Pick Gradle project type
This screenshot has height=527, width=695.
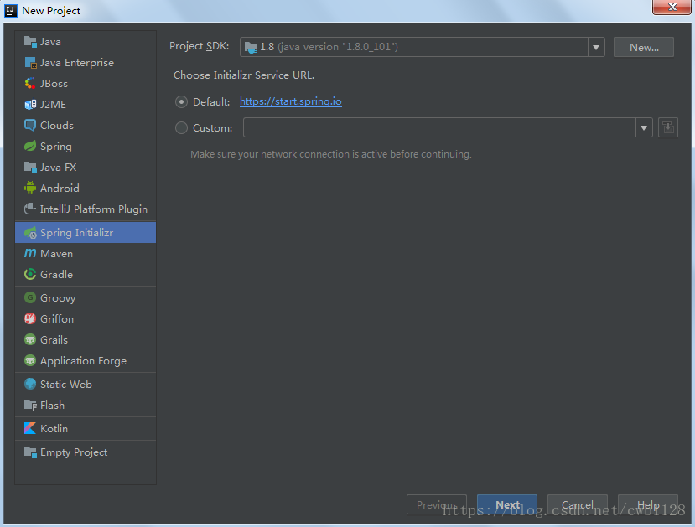pyautogui.click(x=86, y=274)
